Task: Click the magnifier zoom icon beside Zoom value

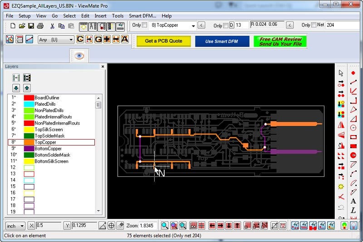Action: [x=165, y=225]
